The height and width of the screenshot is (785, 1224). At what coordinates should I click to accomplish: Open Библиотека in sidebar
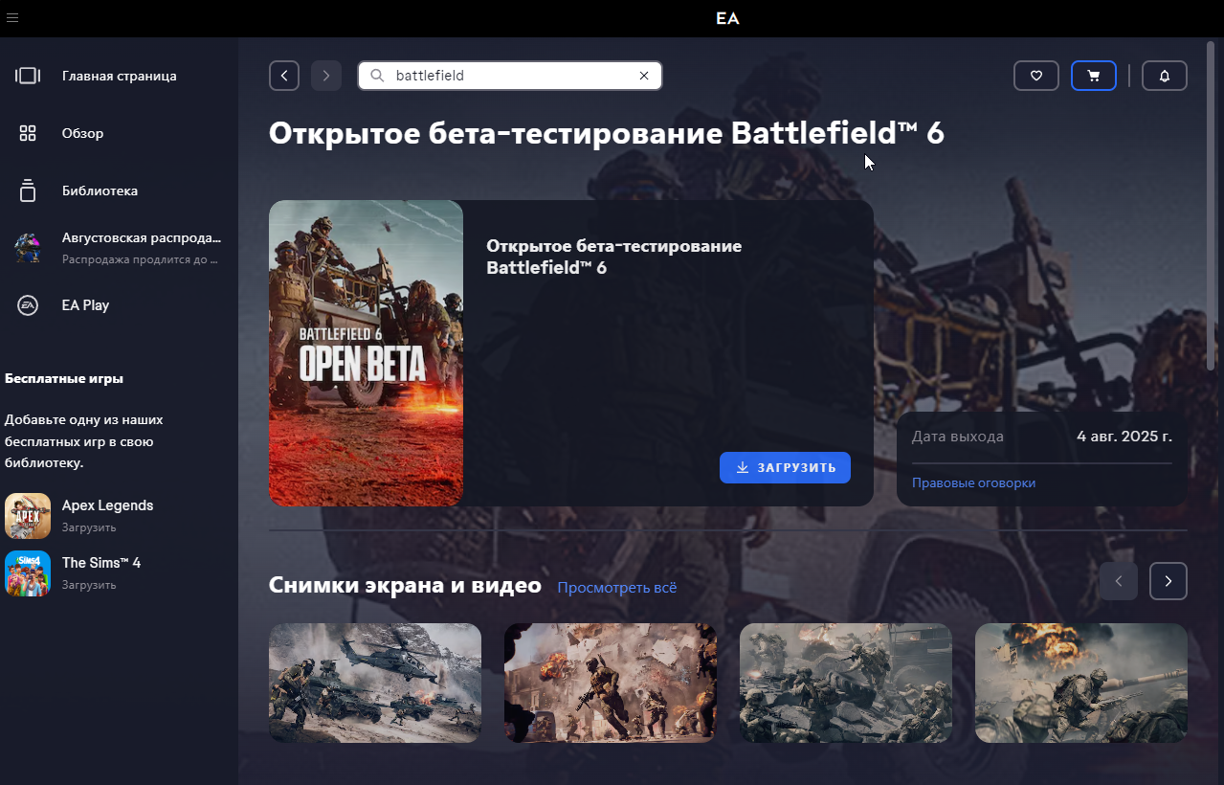(100, 191)
